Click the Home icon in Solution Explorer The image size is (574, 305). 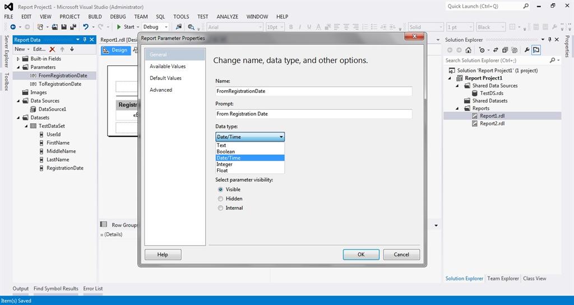(x=468, y=50)
